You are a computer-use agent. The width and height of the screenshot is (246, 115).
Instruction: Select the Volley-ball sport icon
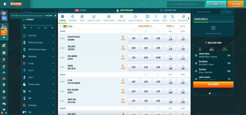point(121,16)
